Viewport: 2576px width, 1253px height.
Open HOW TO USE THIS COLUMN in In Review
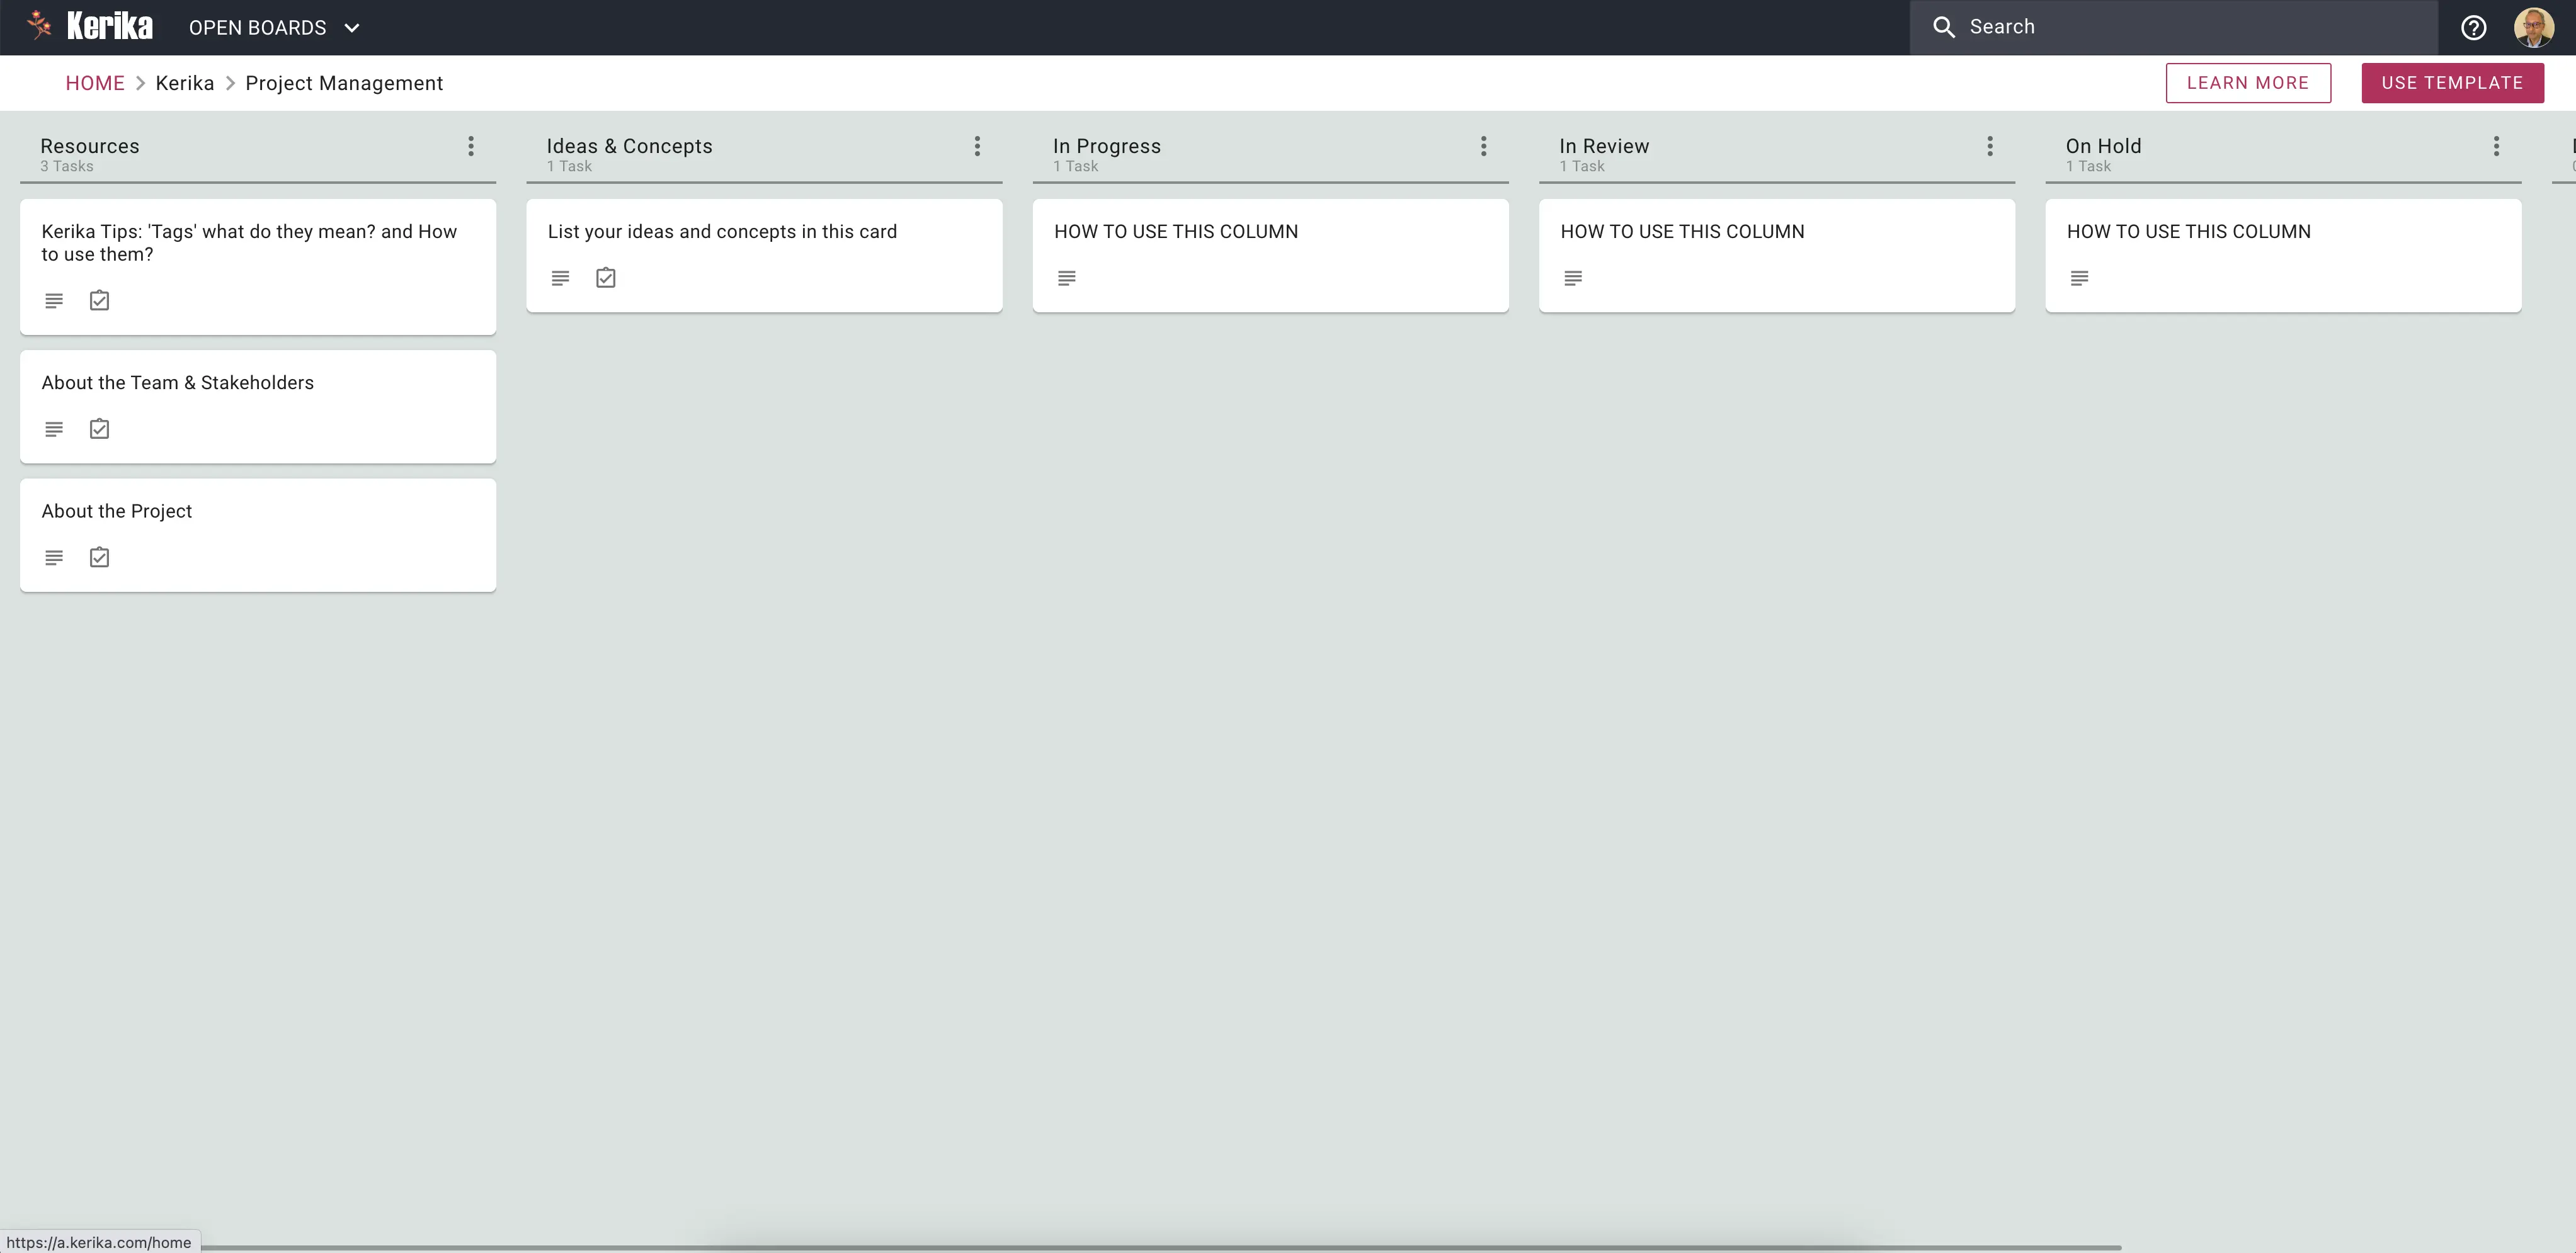1777,255
